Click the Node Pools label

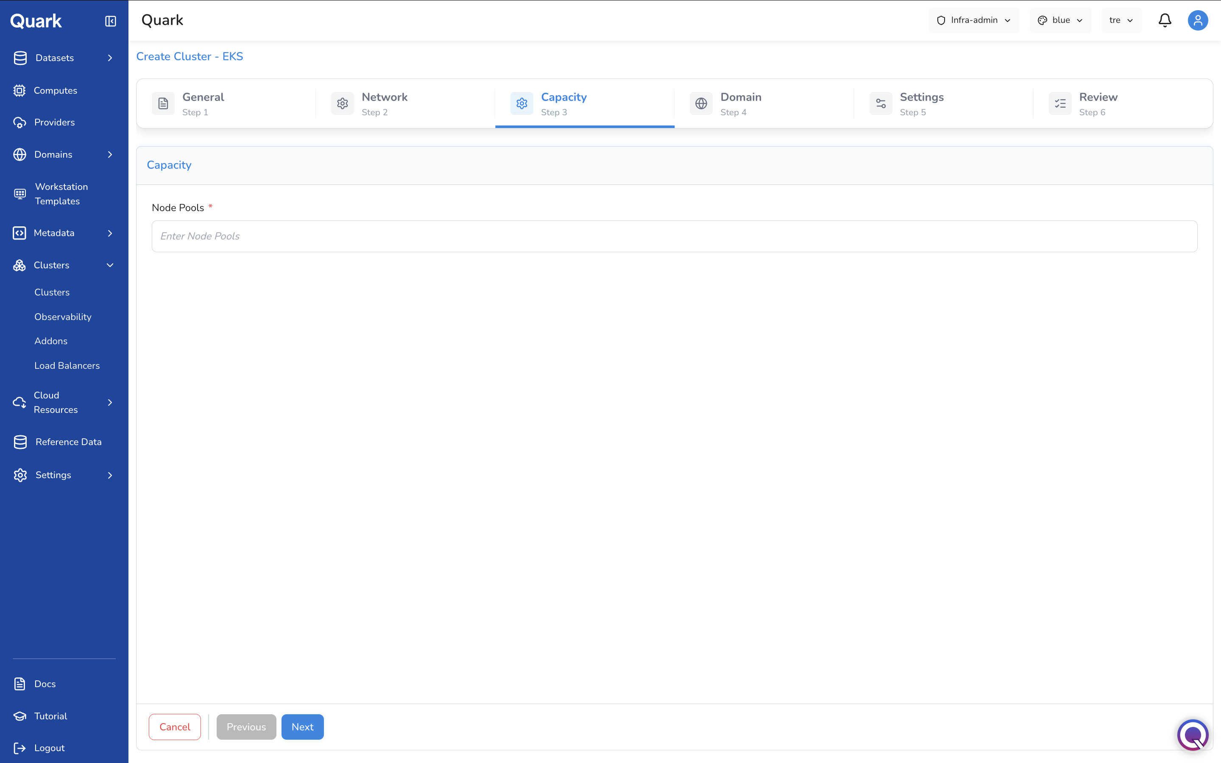178,208
